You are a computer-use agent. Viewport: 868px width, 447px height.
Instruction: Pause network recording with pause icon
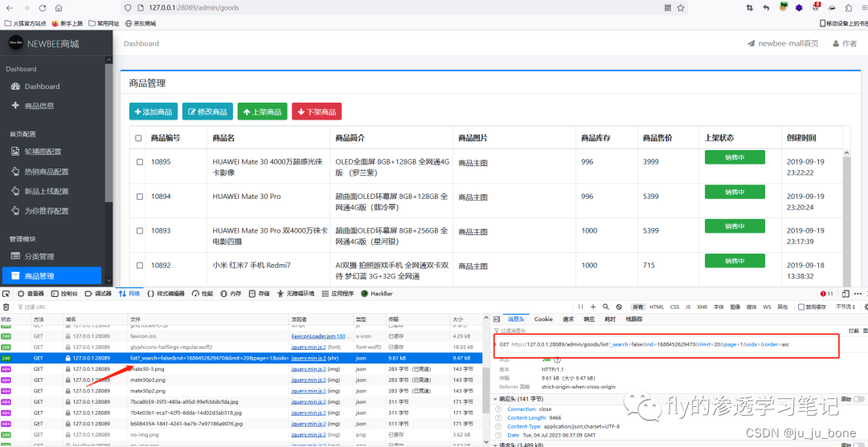coord(581,307)
